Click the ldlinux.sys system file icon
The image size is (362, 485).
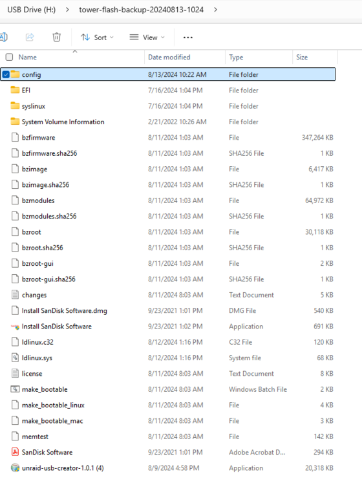[x=15, y=358]
